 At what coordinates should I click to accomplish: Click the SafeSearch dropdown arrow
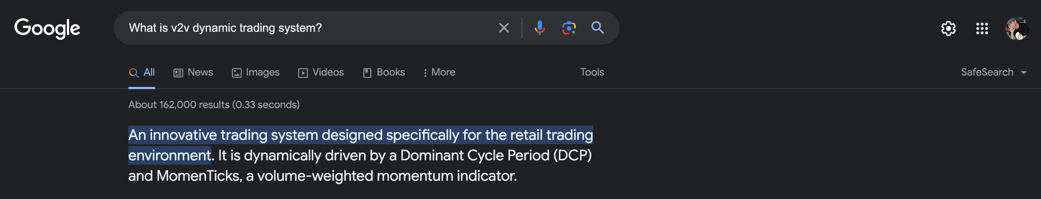pyautogui.click(x=1023, y=73)
